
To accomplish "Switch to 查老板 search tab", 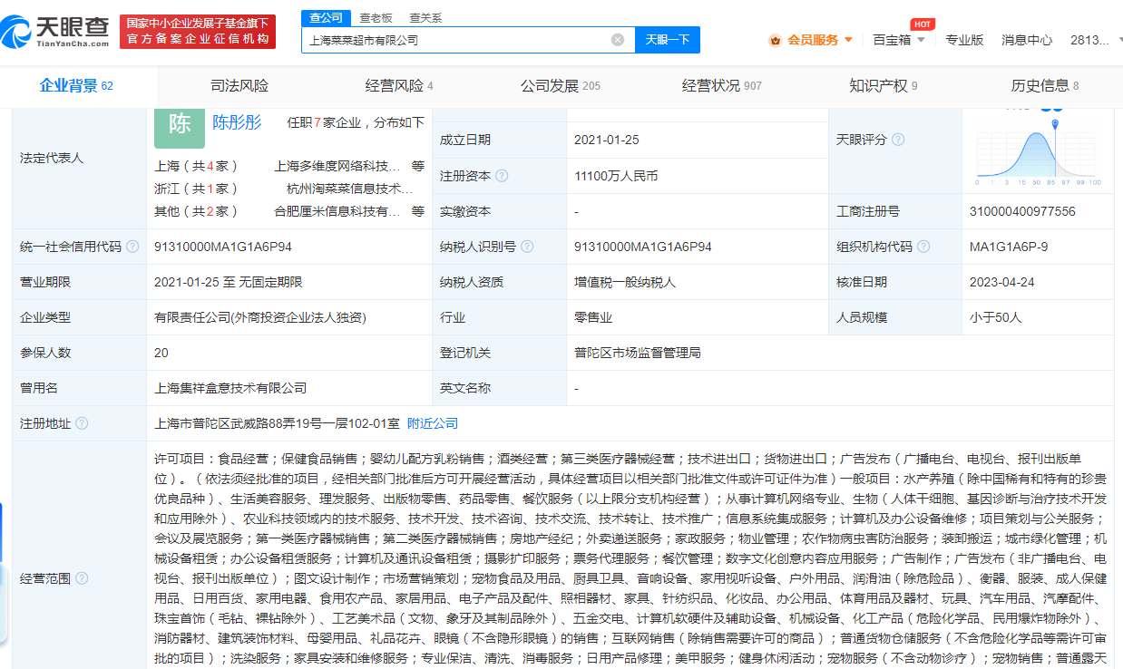I will (x=376, y=18).
